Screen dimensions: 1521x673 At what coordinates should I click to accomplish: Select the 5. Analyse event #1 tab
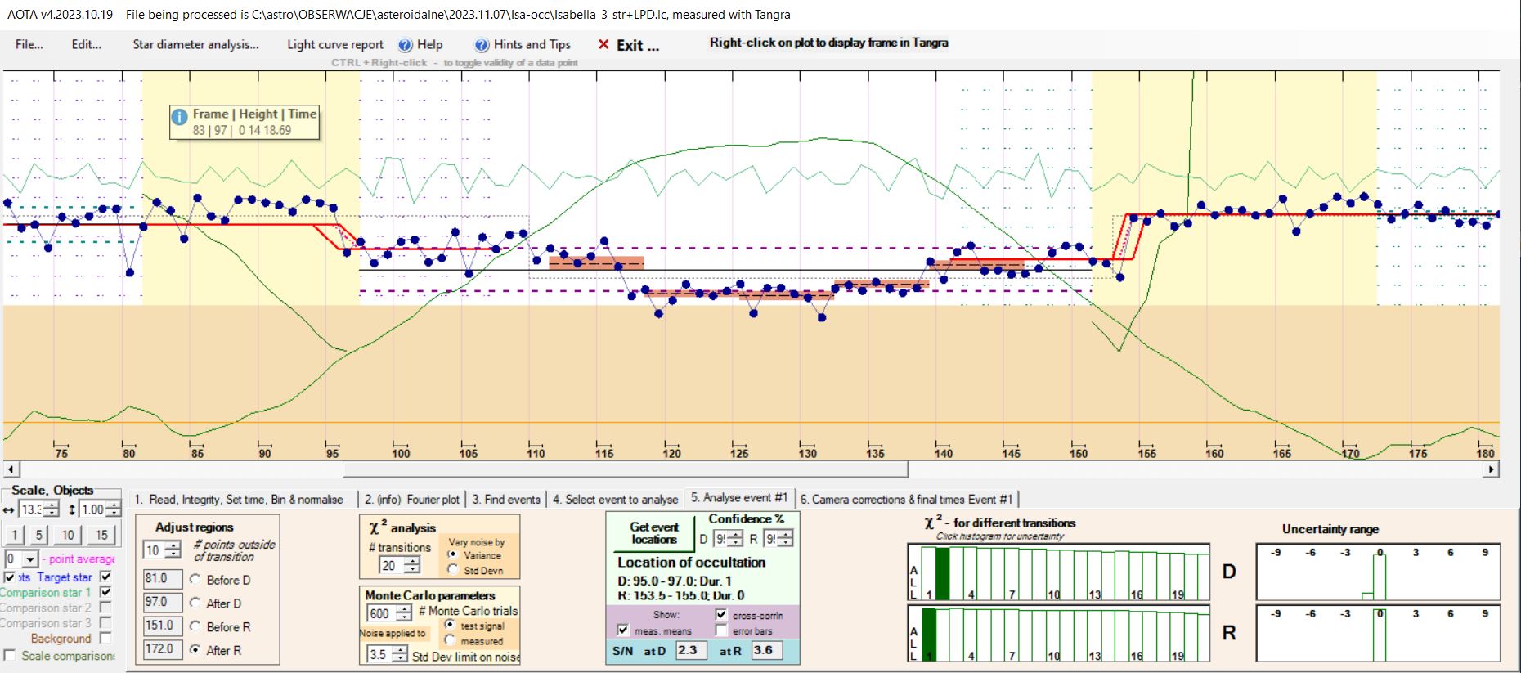click(x=739, y=497)
